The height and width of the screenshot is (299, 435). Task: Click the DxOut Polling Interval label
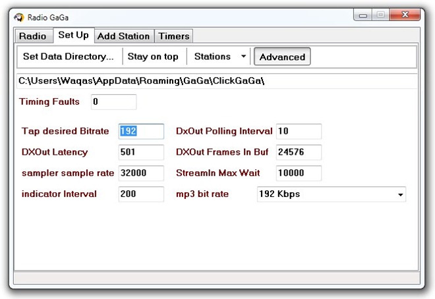[x=224, y=131]
